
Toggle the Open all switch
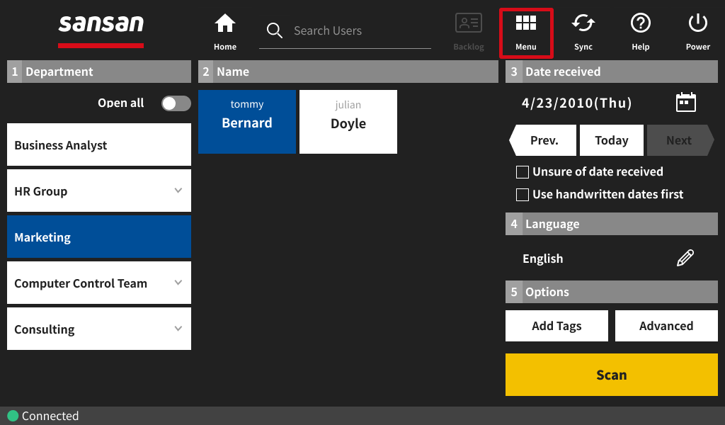click(x=176, y=103)
